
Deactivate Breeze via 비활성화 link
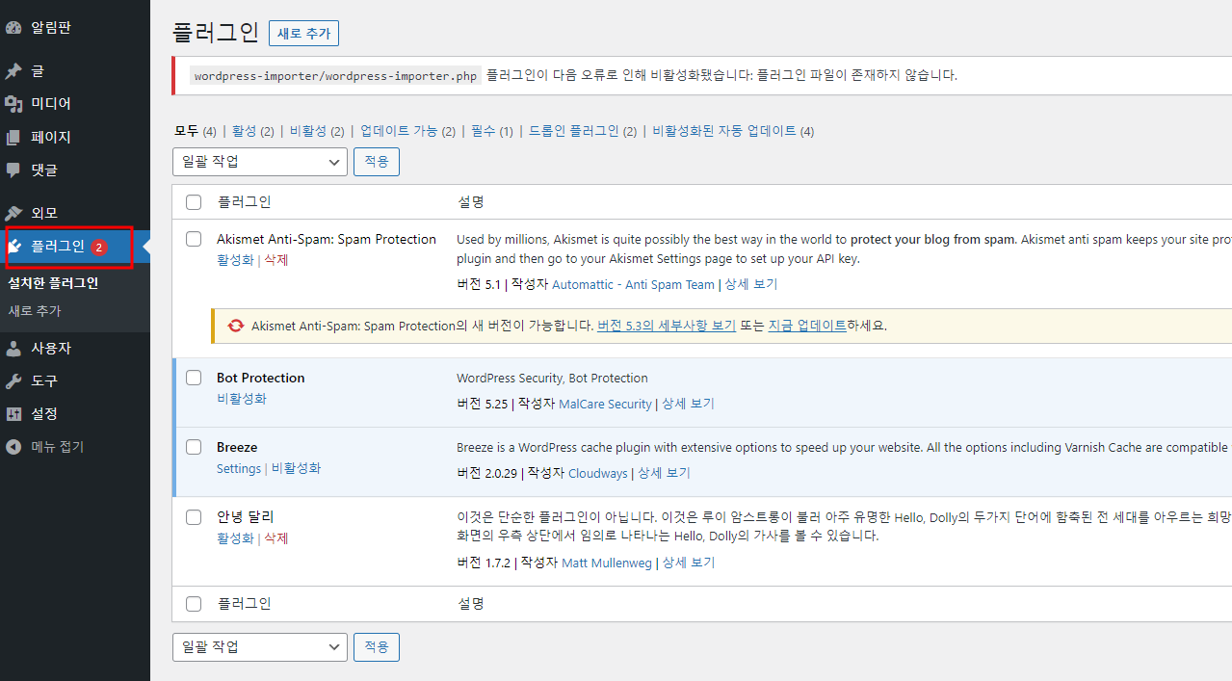tap(296, 468)
